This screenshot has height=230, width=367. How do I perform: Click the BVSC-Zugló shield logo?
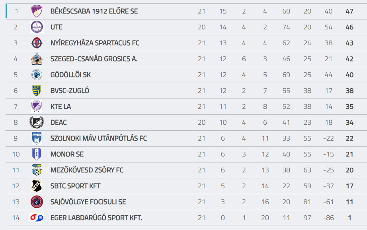[37, 91]
